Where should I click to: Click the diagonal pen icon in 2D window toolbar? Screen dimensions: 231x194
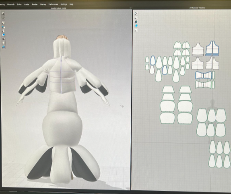click(x=136, y=14)
